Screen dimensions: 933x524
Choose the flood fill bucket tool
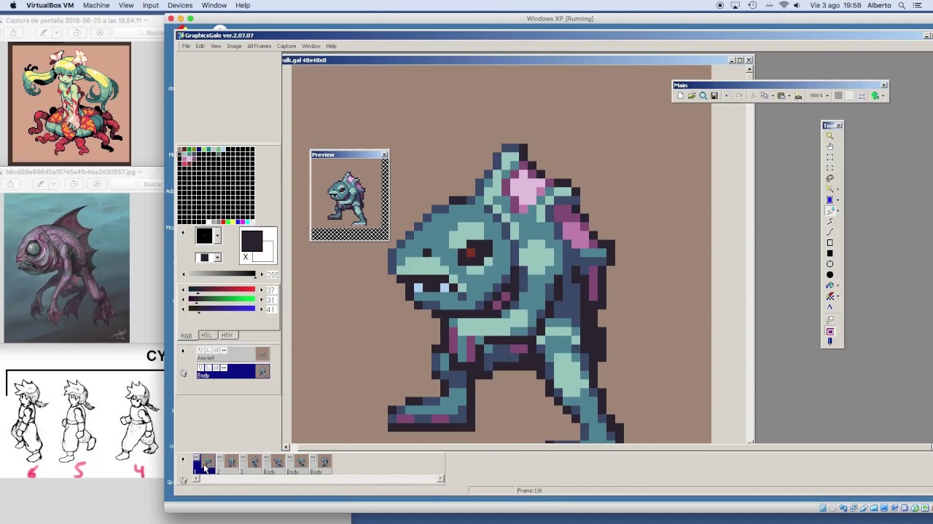click(x=829, y=285)
